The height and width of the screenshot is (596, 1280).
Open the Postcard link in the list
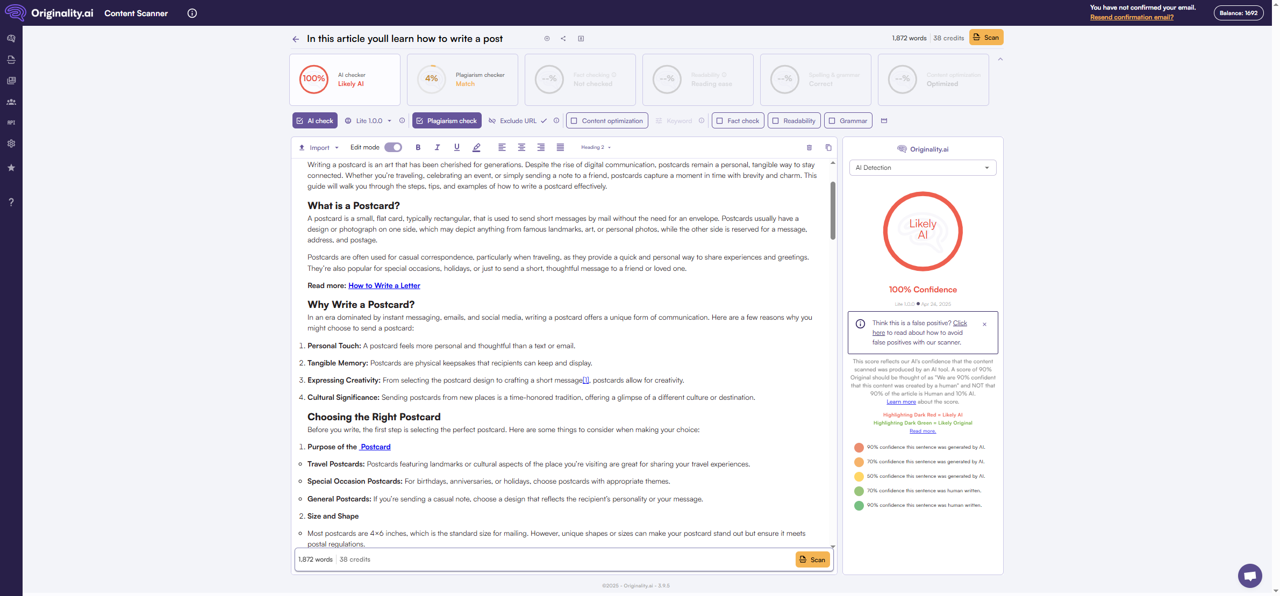point(375,447)
